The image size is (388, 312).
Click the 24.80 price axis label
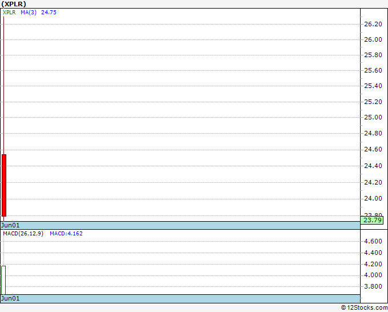pos(373,133)
